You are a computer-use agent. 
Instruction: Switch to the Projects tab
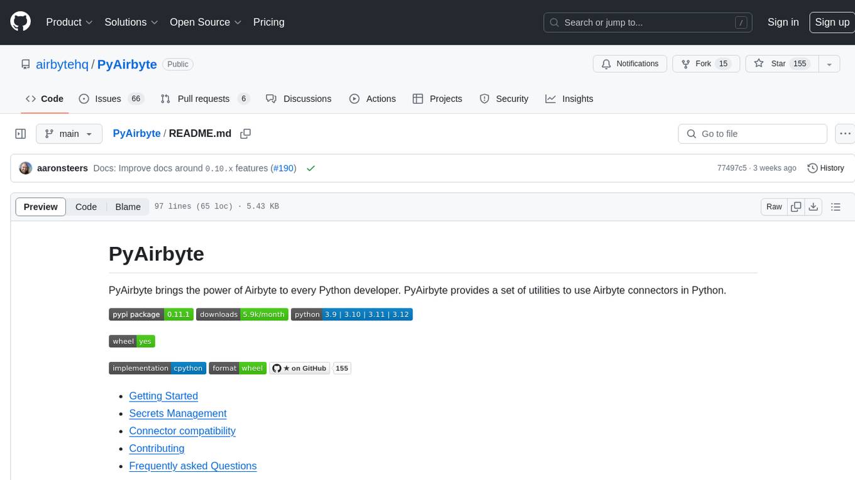pyautogui.click(x=438, y=99)
